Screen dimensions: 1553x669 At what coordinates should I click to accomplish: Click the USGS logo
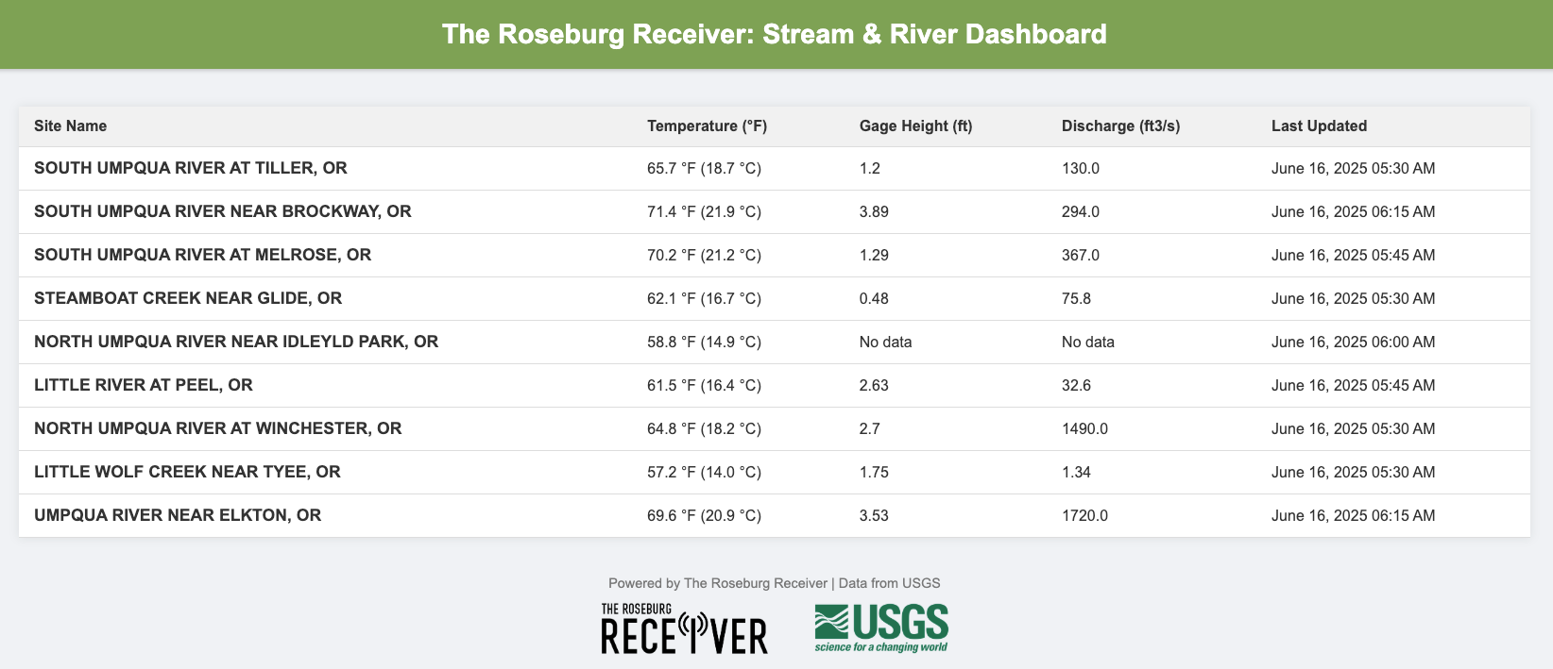881,628
